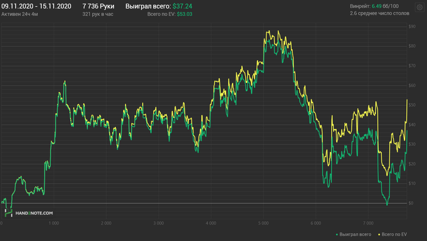
Task: Click the $60 y-axis label
Action: point(412,85)
